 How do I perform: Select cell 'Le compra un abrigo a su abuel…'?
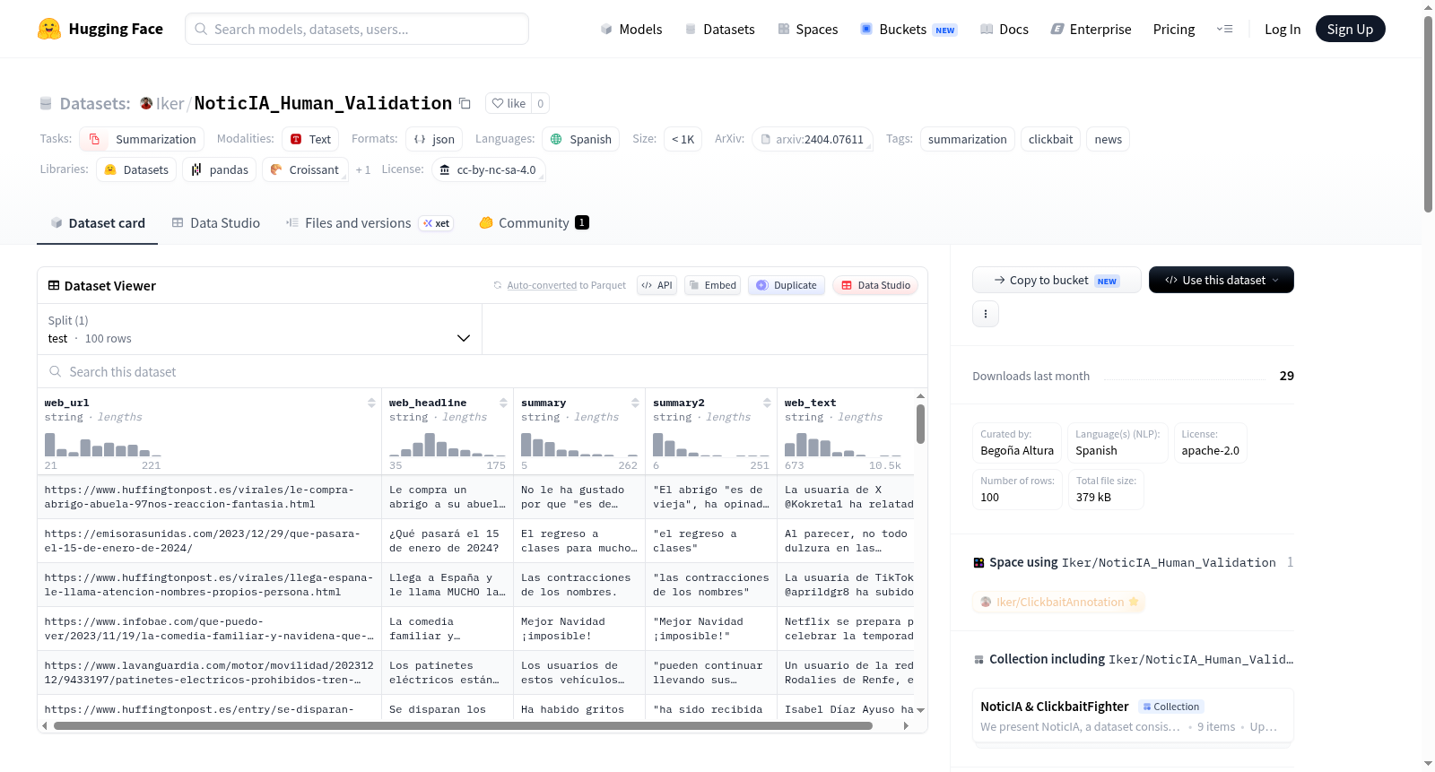tap(448, 497)
